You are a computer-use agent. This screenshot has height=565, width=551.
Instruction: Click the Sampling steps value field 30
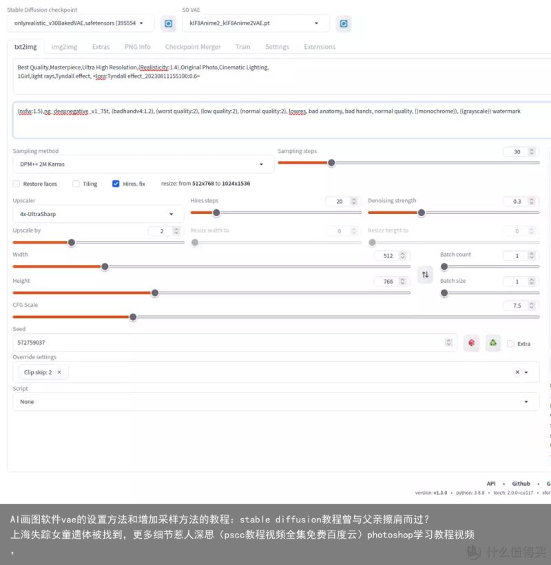coord(517,151)
